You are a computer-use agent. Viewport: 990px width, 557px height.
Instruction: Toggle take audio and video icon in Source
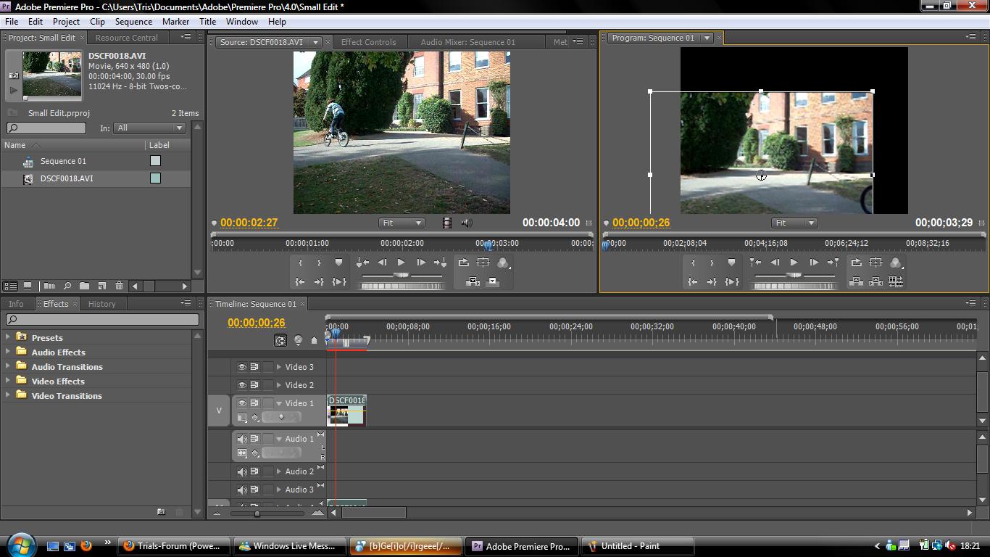(x=447, y=223)
